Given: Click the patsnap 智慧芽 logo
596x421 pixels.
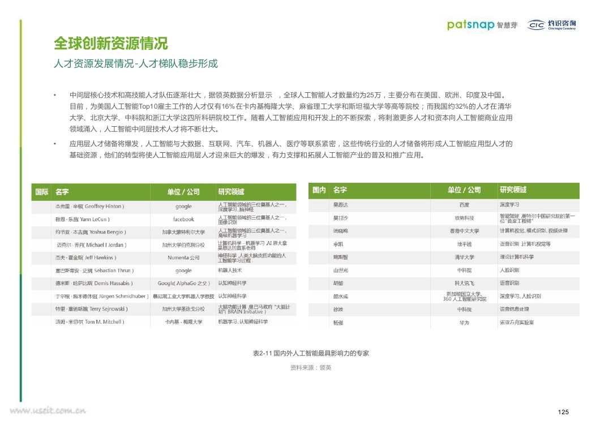Looking at the screenshot, I should 482,25.
